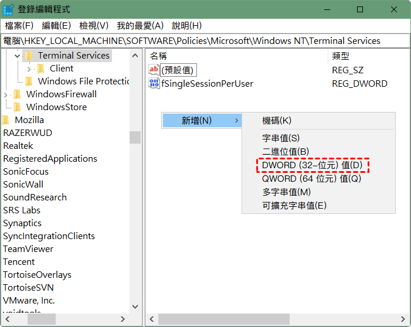411x327 pixels.
Task: Click the DWORD icon of fSingleSessionPerUser
Action: point(154,83)
